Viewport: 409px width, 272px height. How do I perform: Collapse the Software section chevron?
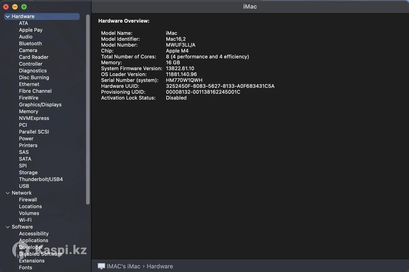(8, 227)
